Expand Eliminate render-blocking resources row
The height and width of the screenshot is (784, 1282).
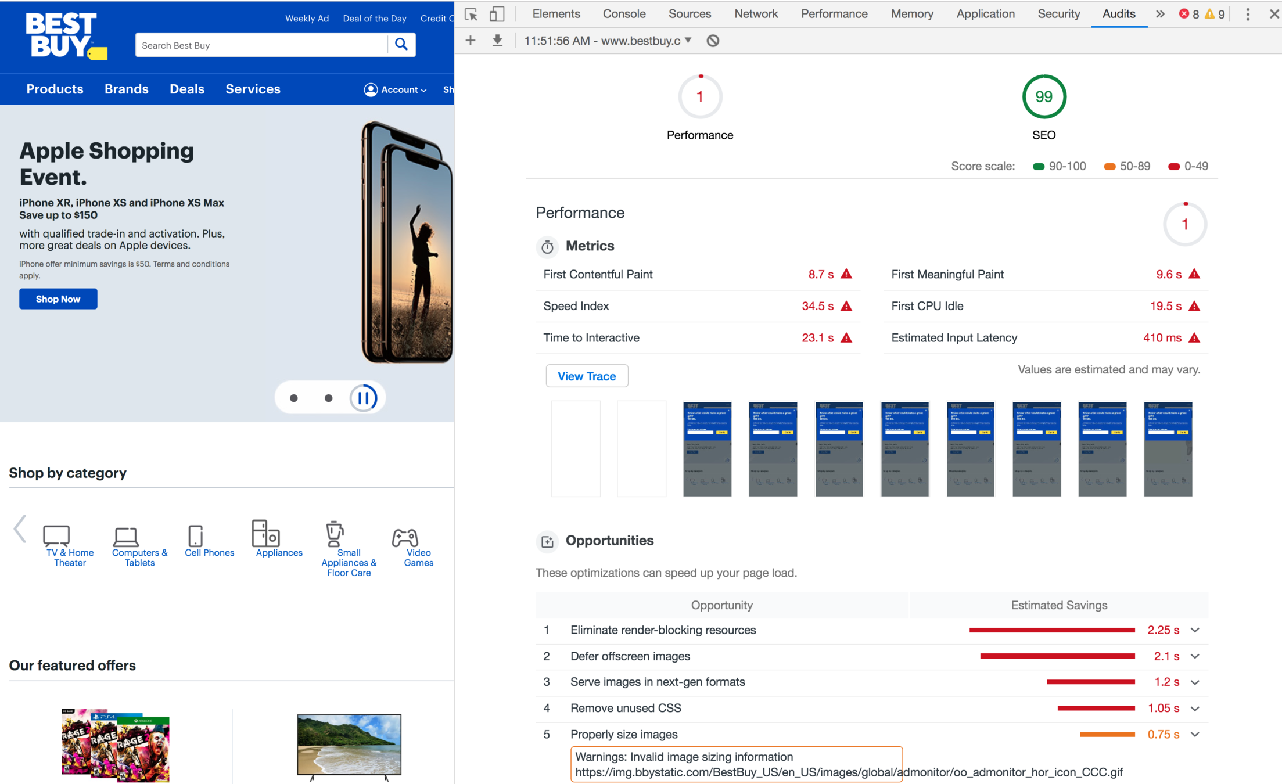[x=1195, y=630]
